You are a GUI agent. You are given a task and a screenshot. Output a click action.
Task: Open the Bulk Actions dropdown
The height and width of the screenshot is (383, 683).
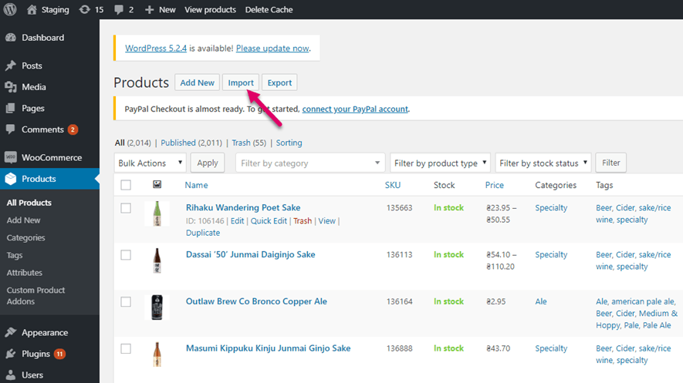tap(150, 163)
